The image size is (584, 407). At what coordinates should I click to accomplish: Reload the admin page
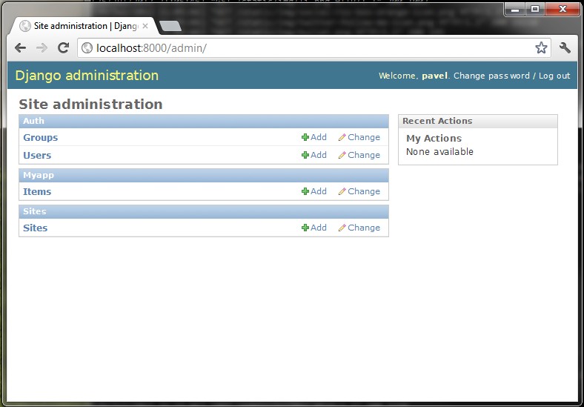pos(63,47)
